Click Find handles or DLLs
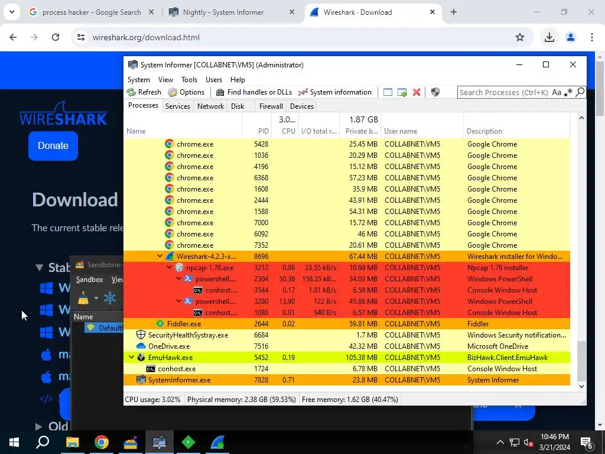Viewport: 605px width, 454px height. pyautogui.click(x=254, y=92)
